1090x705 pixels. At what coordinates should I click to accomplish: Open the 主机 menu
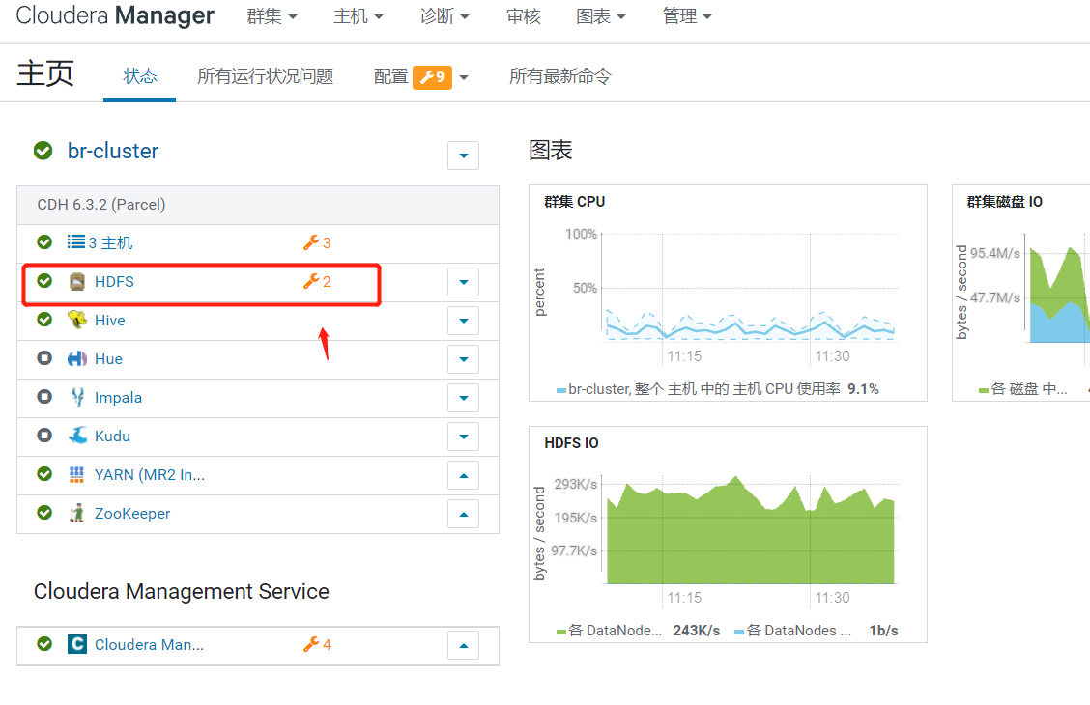pyautogui.click(x=358, y=16)
